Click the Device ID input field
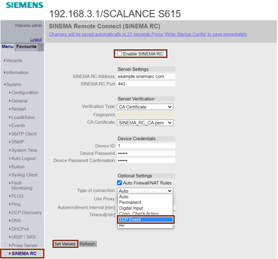Viewport: 278px width, 259px height. pos(146,146)
